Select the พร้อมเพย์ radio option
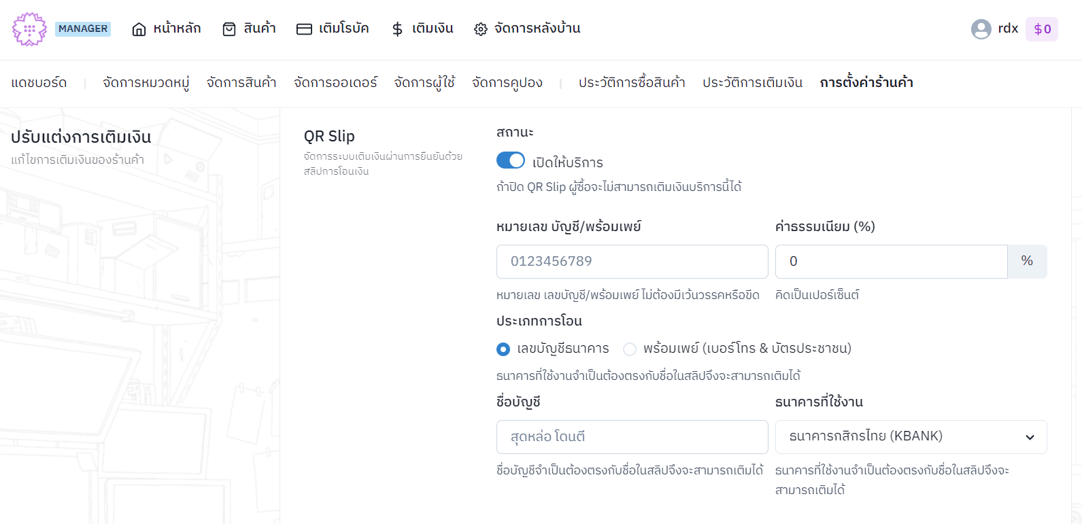The width and height of the screenshot is (1082, 524). [630, 349]
